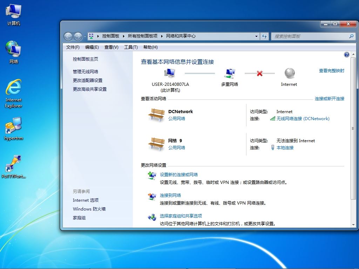Open Internet 选项 link
The height and width of the screenshot is (269, 359).
pyautogui.click(x=86, y=200)
